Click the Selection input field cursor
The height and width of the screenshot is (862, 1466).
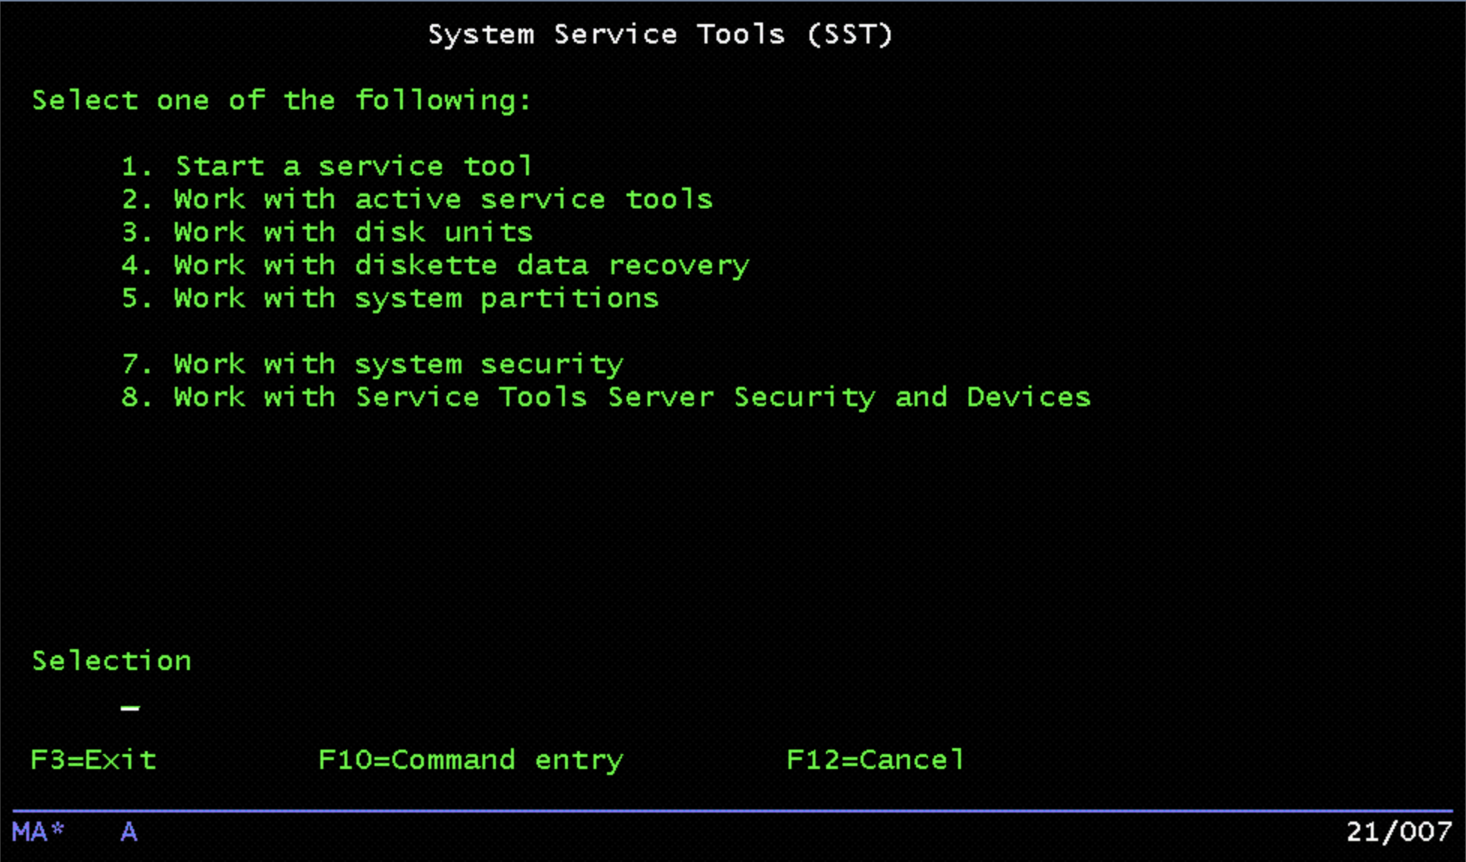pos(131,706)
